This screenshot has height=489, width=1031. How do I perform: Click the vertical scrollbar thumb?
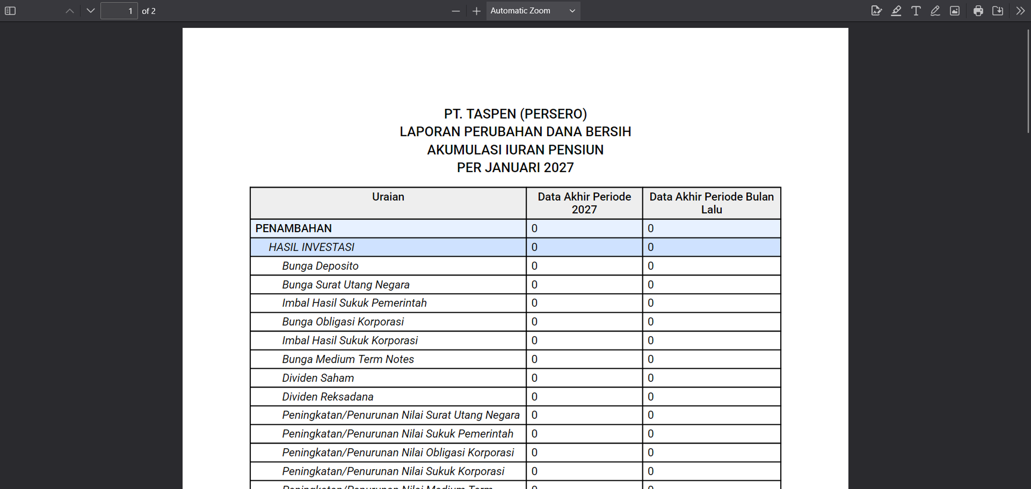(x=1028, y=80)
